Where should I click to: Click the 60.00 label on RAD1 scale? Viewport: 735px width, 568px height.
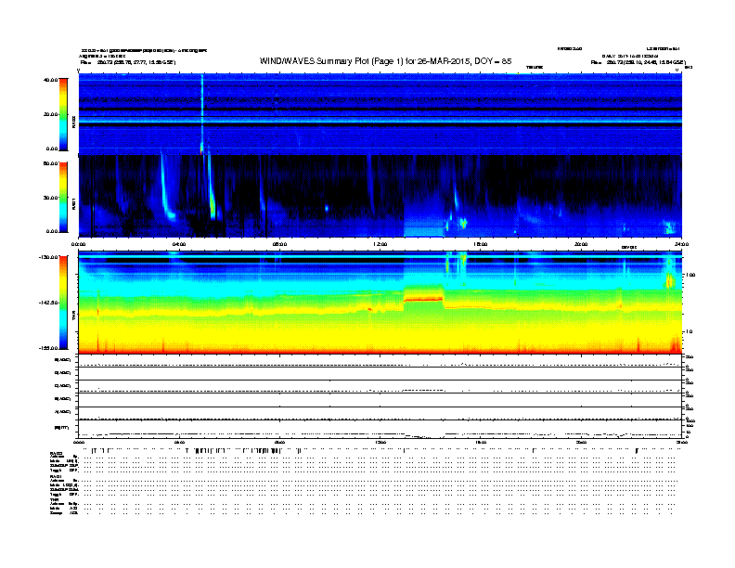50,163
